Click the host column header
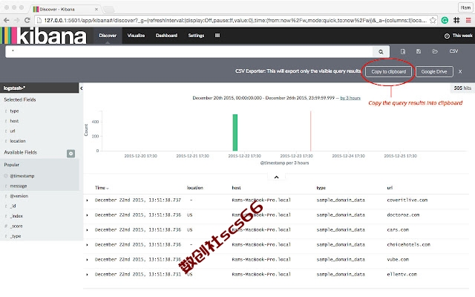The image size is (475, 297). 236,188
